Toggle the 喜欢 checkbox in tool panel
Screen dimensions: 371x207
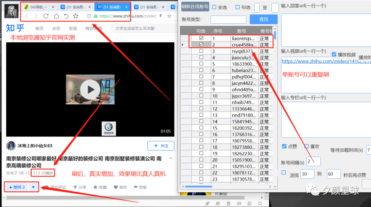click(x=306, y=146)
